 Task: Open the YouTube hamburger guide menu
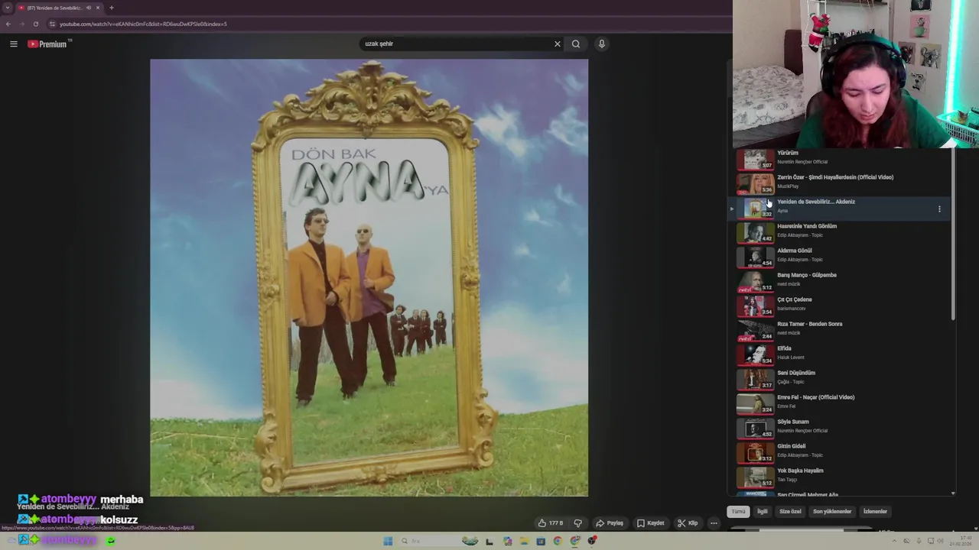(13, 44)
